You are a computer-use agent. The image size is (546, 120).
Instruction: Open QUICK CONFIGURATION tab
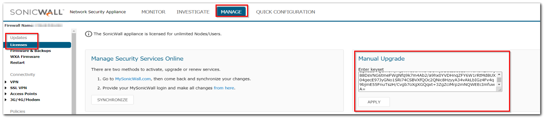[x=286, y=12]
